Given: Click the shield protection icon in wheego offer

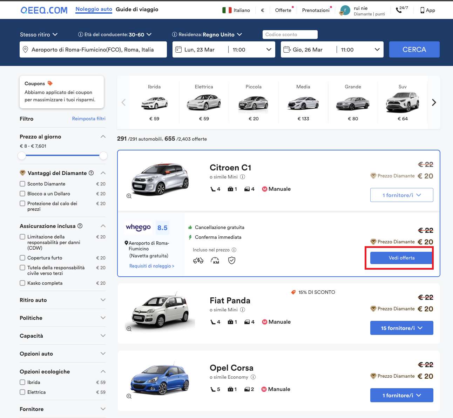Looking at the screenshot, I should click(232, 260).
